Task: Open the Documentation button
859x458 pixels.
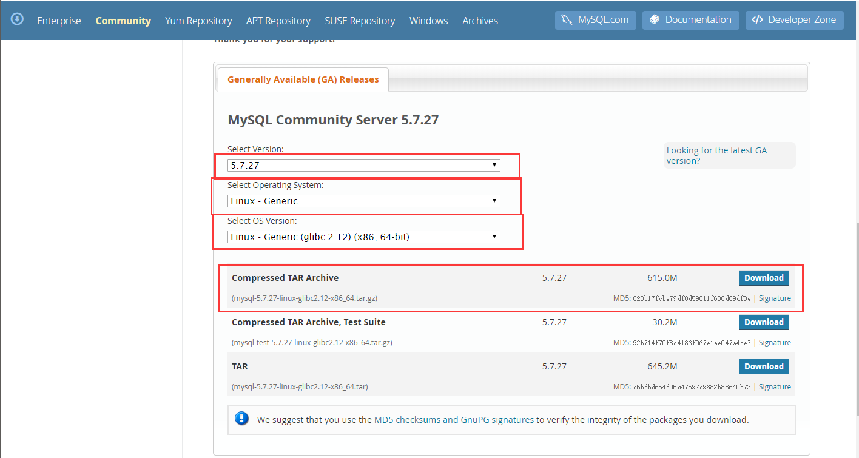Action: [691, 19]
